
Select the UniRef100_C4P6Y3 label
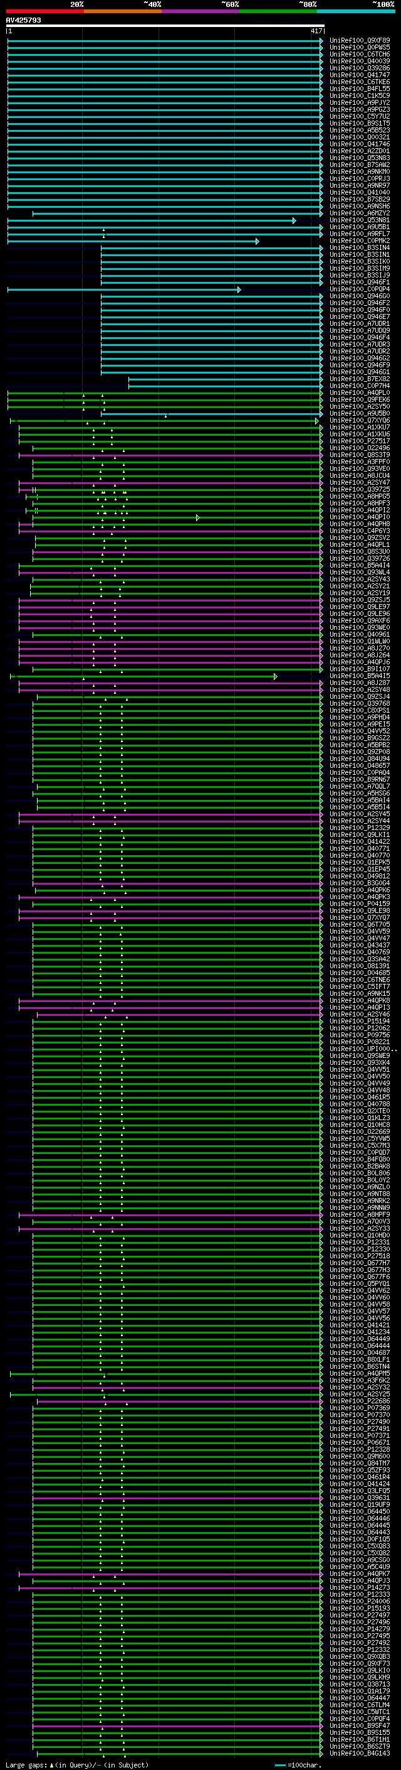pos(360,531)
